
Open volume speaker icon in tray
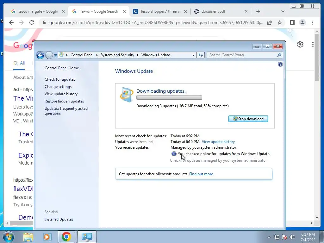coord(292,237)
